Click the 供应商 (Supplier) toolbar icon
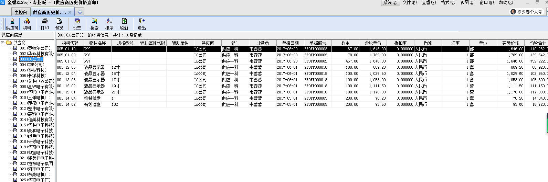 (x=12, y=24)
